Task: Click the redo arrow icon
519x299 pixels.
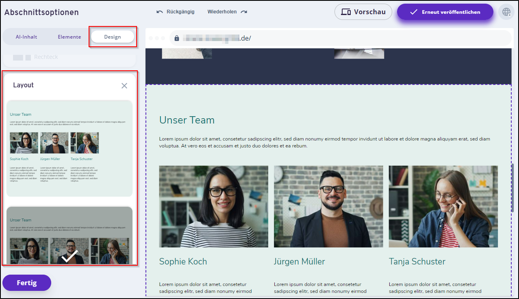Action: pyautogui.click(x=244, y=12)
